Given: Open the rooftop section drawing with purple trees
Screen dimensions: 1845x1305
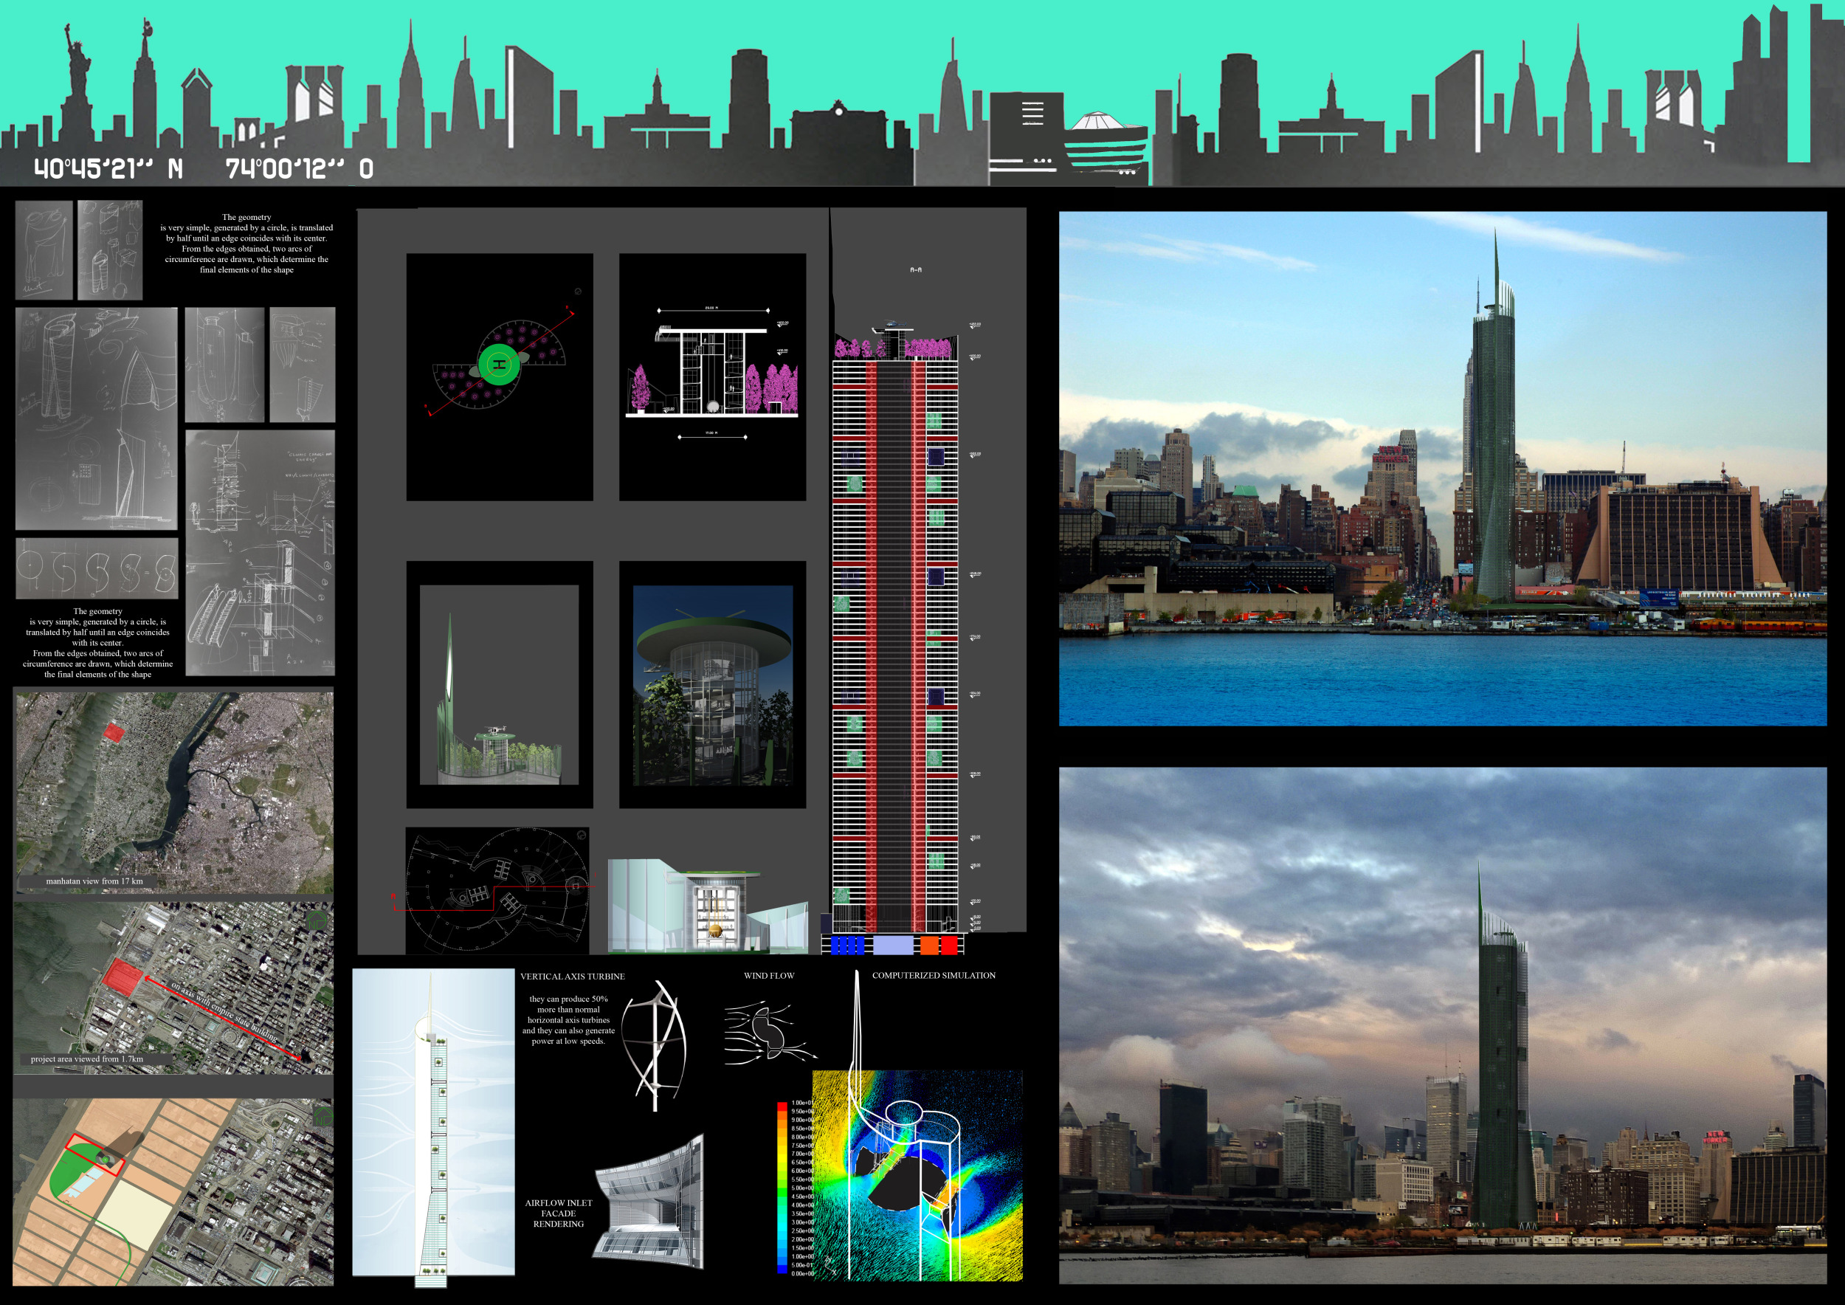Looking at the screenshot, I should pyautogui.click(x=712, y=377).
